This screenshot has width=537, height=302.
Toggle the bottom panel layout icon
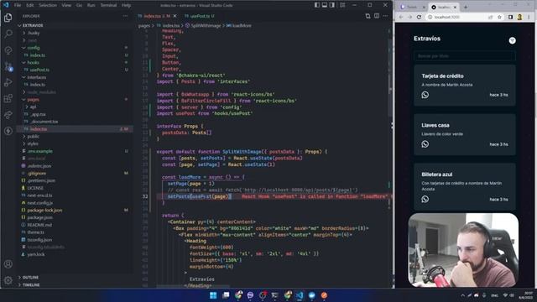point(325,5)
